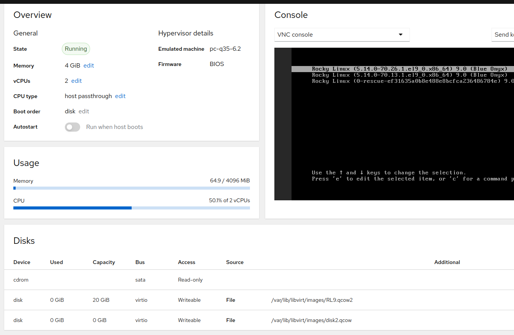Edit the Memory allocation
Viewport: 514px width, 335px height.
click(89, 65)
